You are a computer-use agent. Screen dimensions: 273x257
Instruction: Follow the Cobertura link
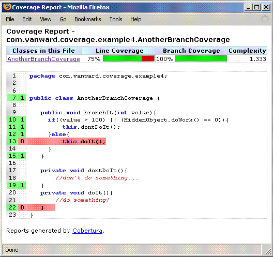87,231
